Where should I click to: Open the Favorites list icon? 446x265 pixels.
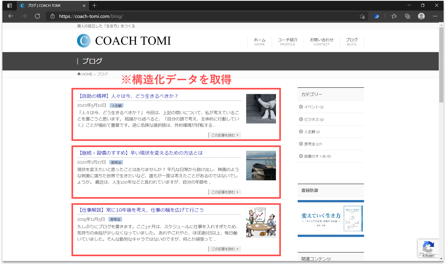pyautogui.click(x=394, y=16)
